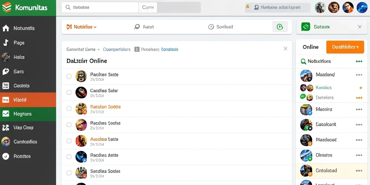Check the Racdtes Asilde row checkbox

coord(69,157)
